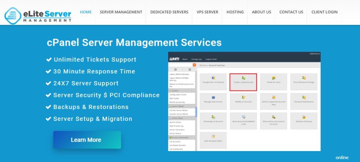Click the Create a New Account icon
The height and width of the screenshot is (162, 360).
pyautogui.click(x=243, y=78)
